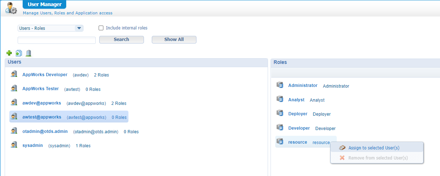This screenshot has width=440, height=176.
Task: Click the resource role icon
Action: tap(280, 142)
